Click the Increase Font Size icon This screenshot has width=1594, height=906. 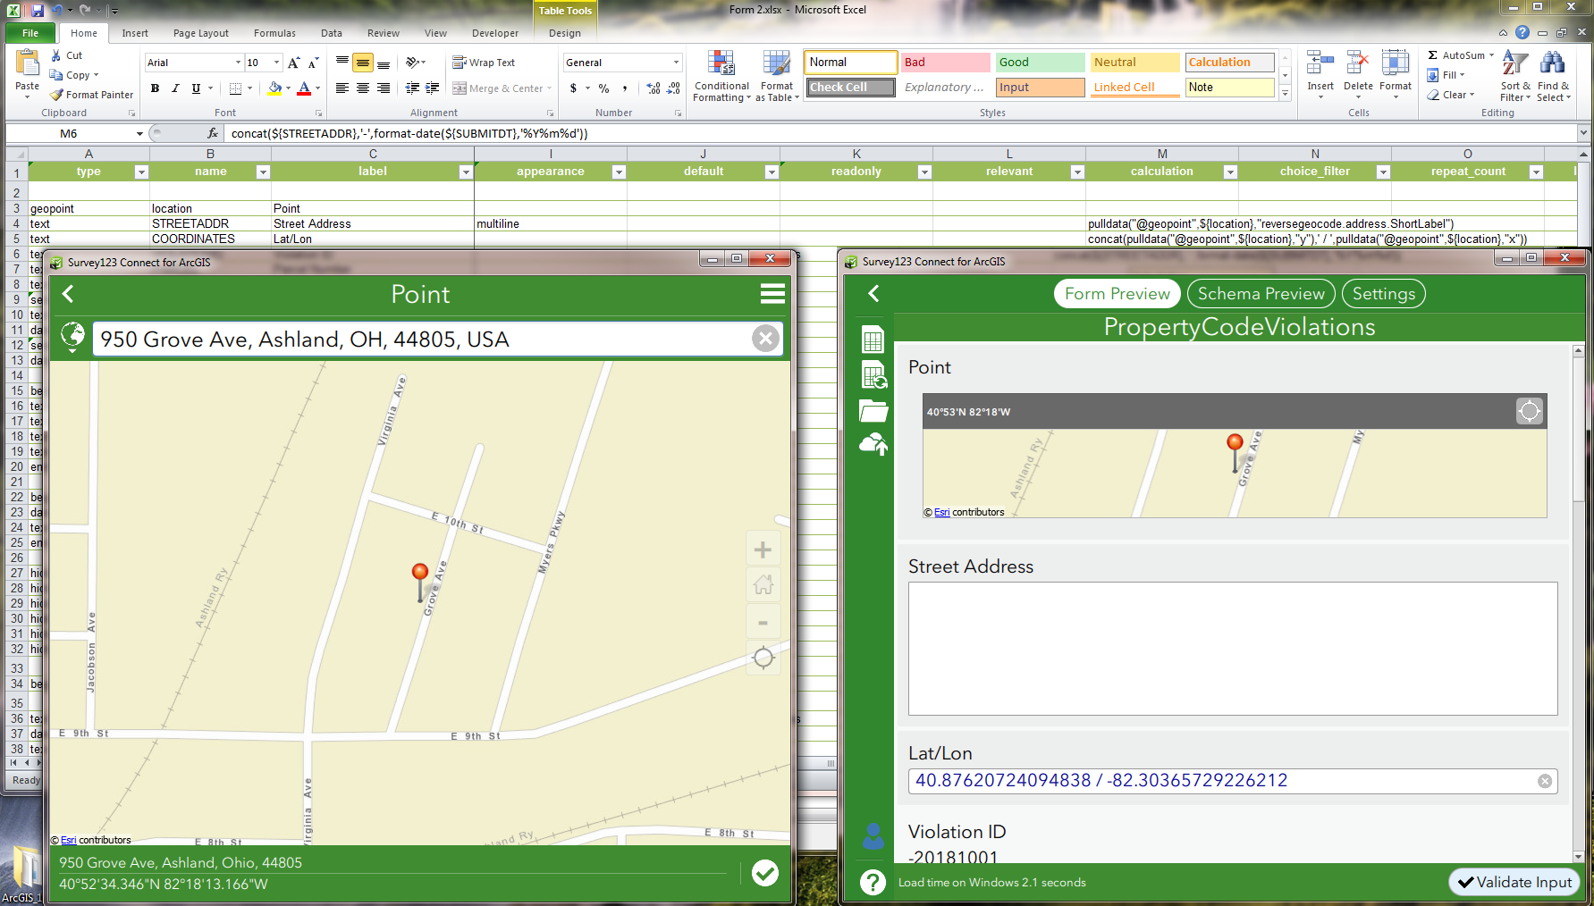click(294, 63)
